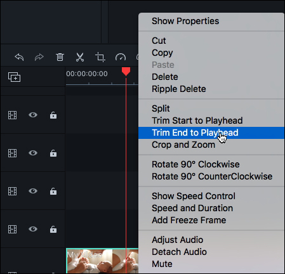
Task: Click the red playhead marker
Action: click(x=126, y=72)
